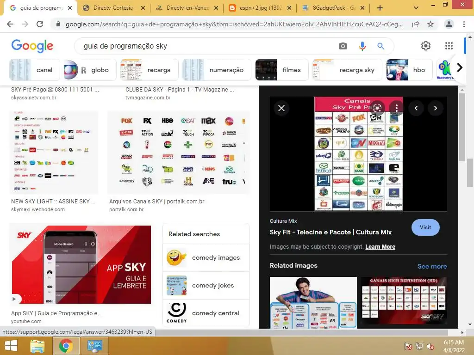Reload the current page
Screen dimensions: 474x355
coord(40,24)
